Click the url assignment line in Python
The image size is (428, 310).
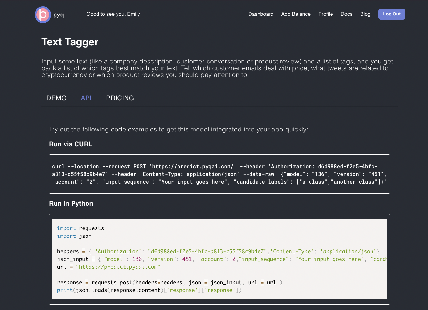coord(108,267)
